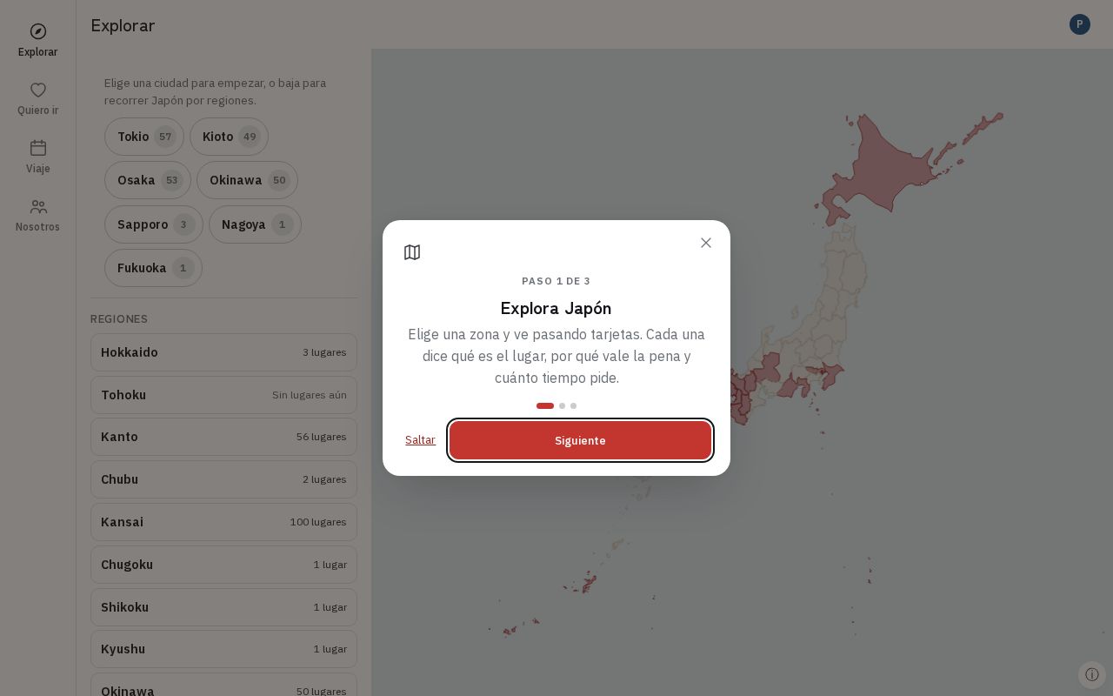Open the Chubu region row
Viewport: 1113px width, 696px height.
point(223,479)
